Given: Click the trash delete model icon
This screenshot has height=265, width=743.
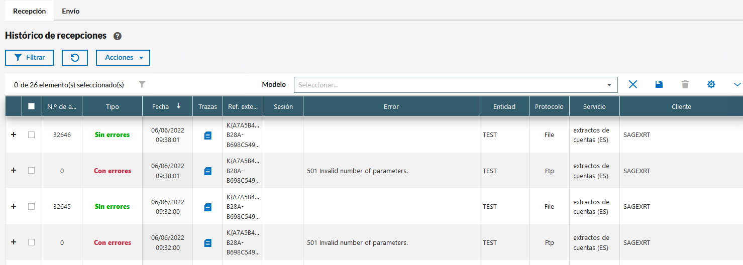Looking at the screenshot, I should click(685, 85).
